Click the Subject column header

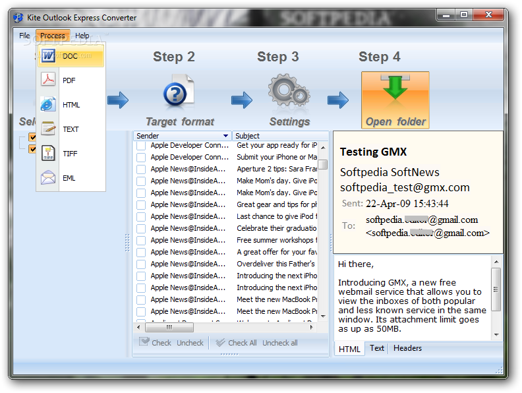pyautogui.click(x=280, y=136)
